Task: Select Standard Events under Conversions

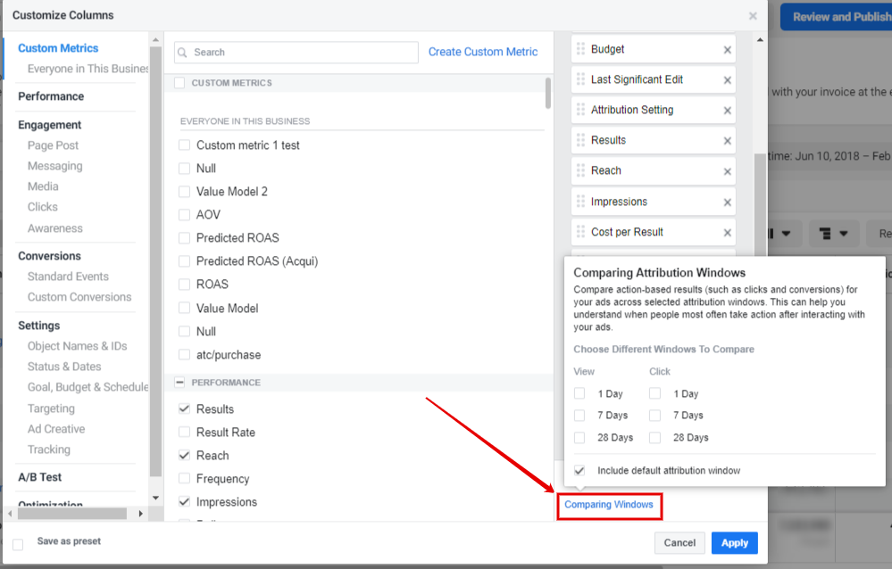Action: click(x=68, y=276)
